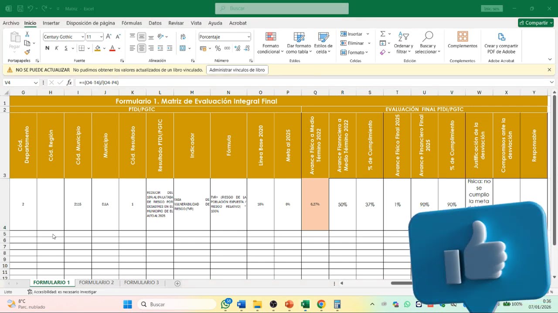Toggle middle vertical alignment
Image resolution: width=558 pixels, height=313 pixels.
pos(142,37)
